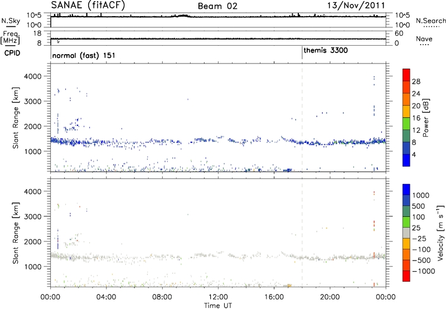Viewport: 446px width, 309px height.
Task: Click the 'normal (fast) 151' CPID text
Action: click(84, 55)
